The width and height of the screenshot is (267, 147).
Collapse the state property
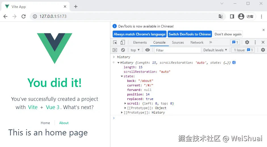pos(122,76)
